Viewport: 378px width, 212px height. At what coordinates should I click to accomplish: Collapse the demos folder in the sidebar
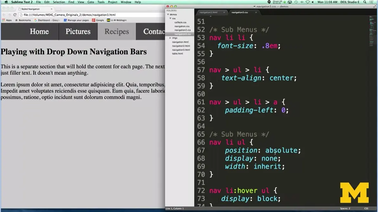168,14
